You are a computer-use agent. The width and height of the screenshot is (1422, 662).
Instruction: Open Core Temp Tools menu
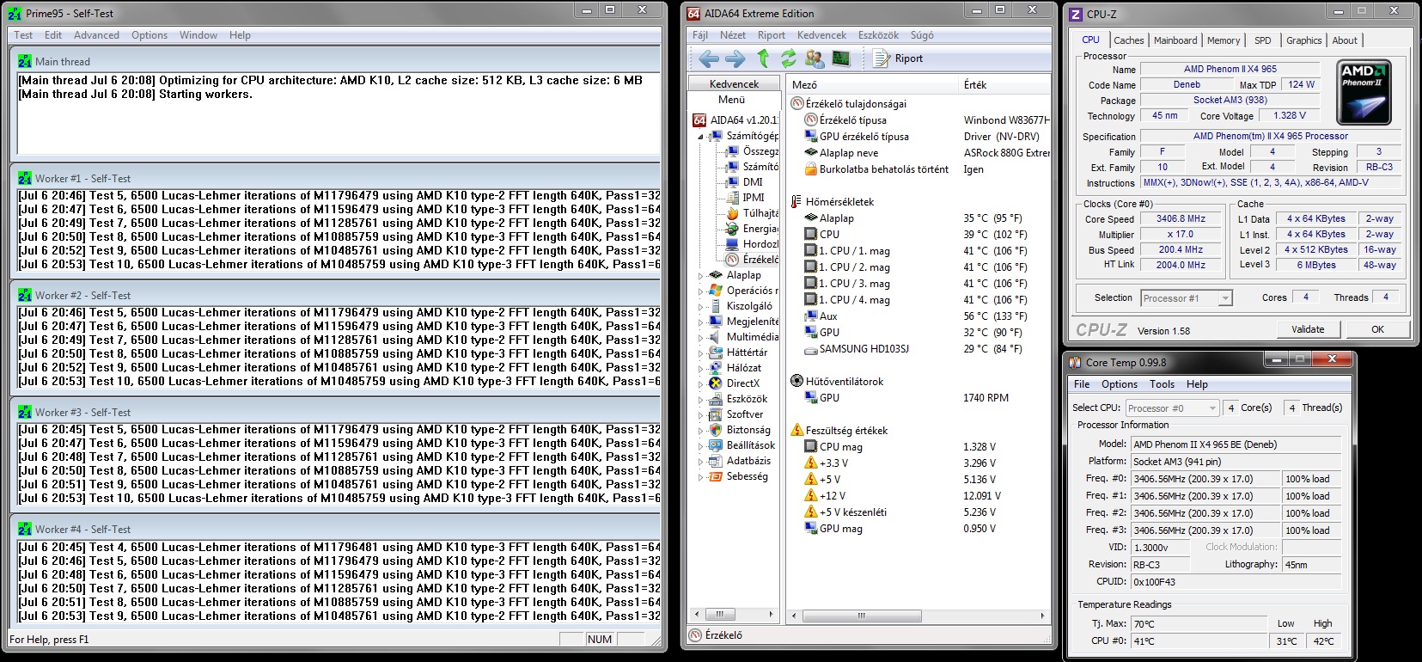[x=1162, y=384]
